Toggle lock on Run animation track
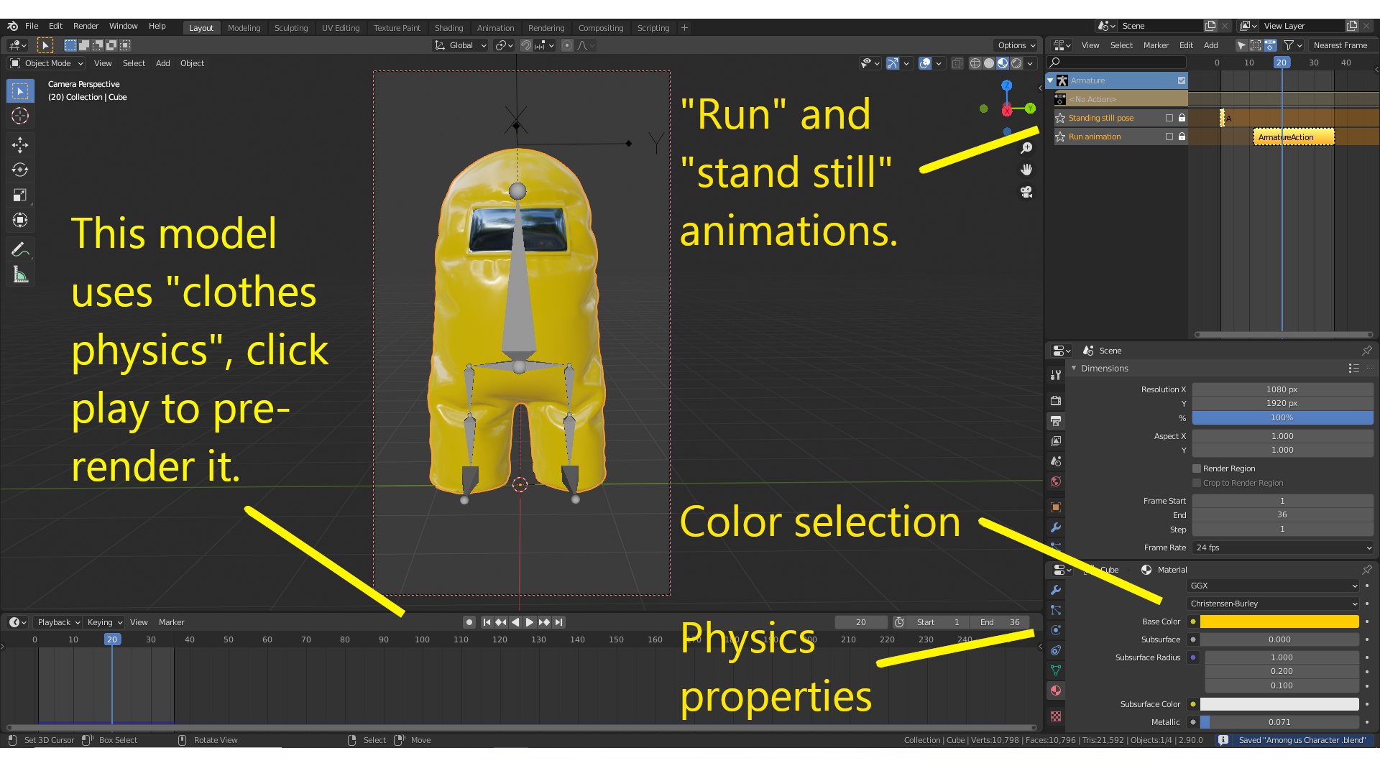The image size is (1380, 776). (x=1182, y=137)
